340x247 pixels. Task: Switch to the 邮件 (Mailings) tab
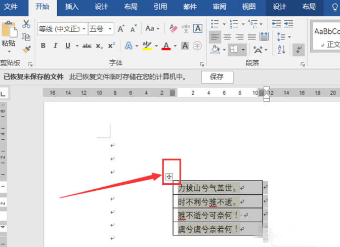(x=190, y=7)
